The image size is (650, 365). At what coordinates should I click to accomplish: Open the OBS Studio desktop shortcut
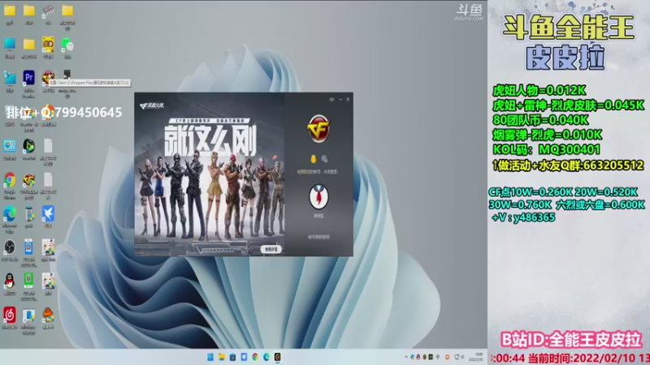pyautogui.click(x=10, y=251)
